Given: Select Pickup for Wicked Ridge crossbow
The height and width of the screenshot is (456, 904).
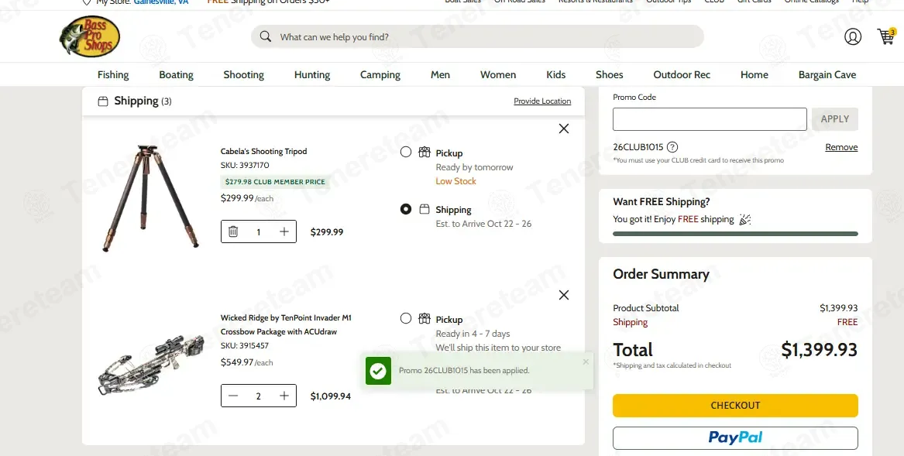Looking at the screenshot, I should (406, 318).
